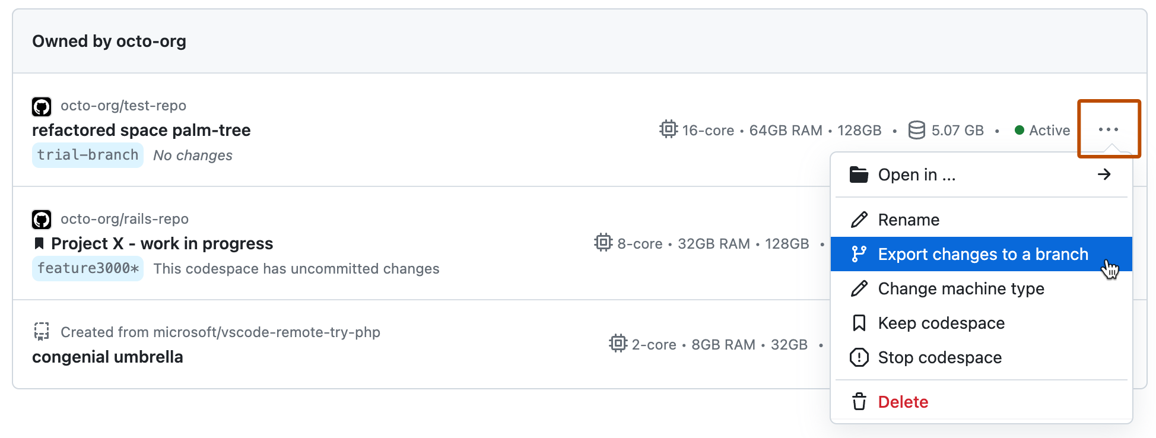
Task: Click the storage database icon showing 5.07 GB
Action: tap(916, 130)
